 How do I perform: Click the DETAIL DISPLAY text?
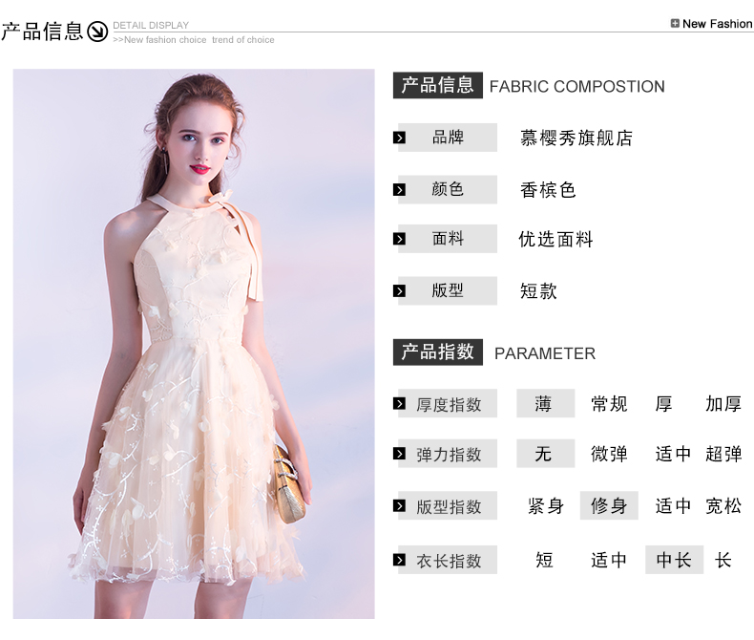pos(151,25)
